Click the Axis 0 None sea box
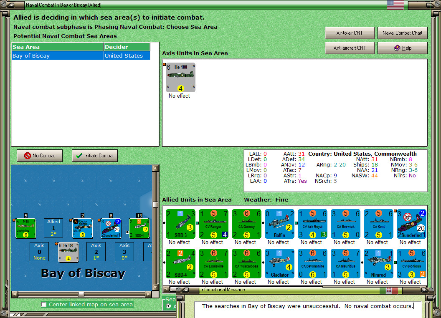Image resolution: width=441 pixels, height=318 pixels. pyautogui.click(x=39, y=252)
